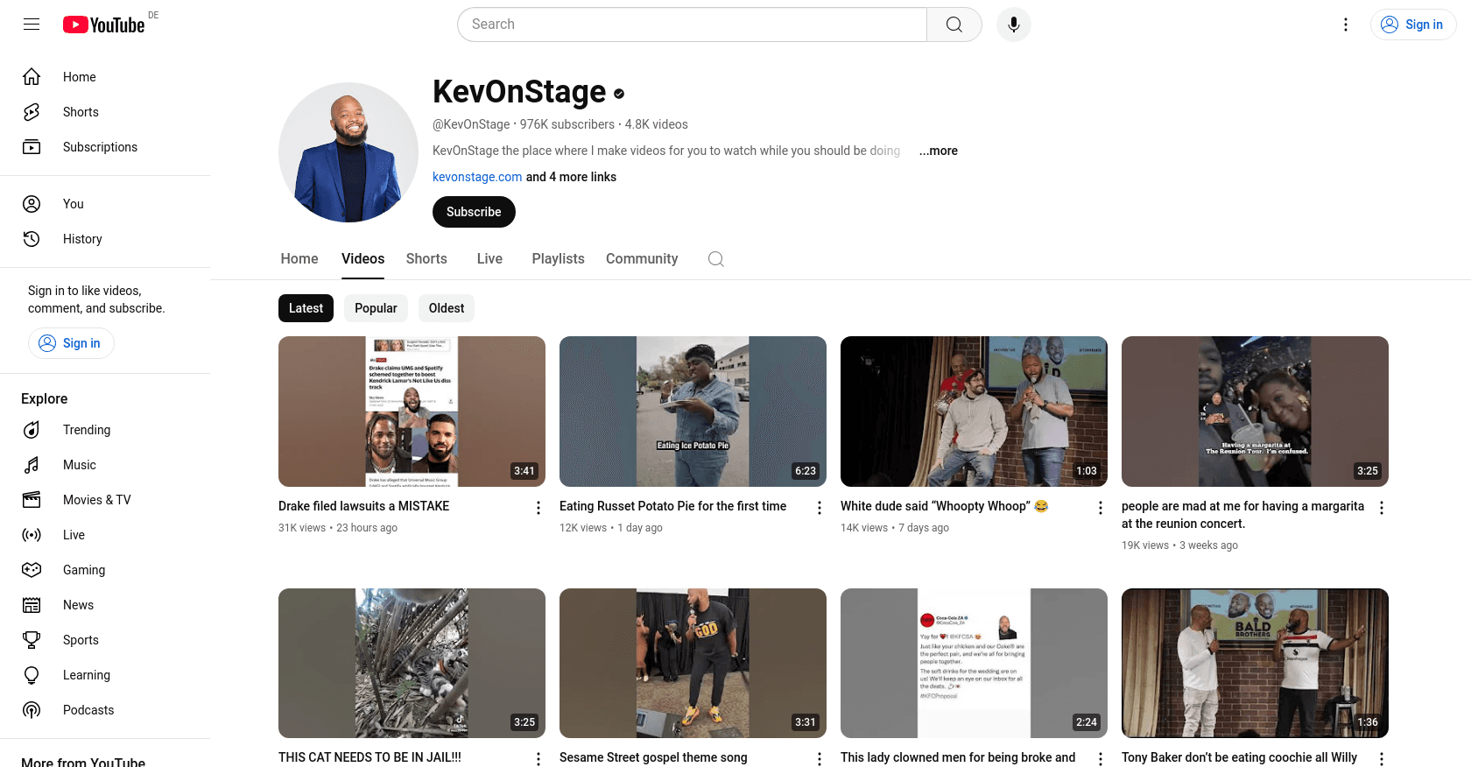
Task: Select the Latest sort chip
Action: (306, 308)
